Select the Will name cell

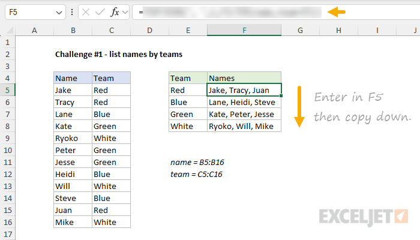[73, 186]
